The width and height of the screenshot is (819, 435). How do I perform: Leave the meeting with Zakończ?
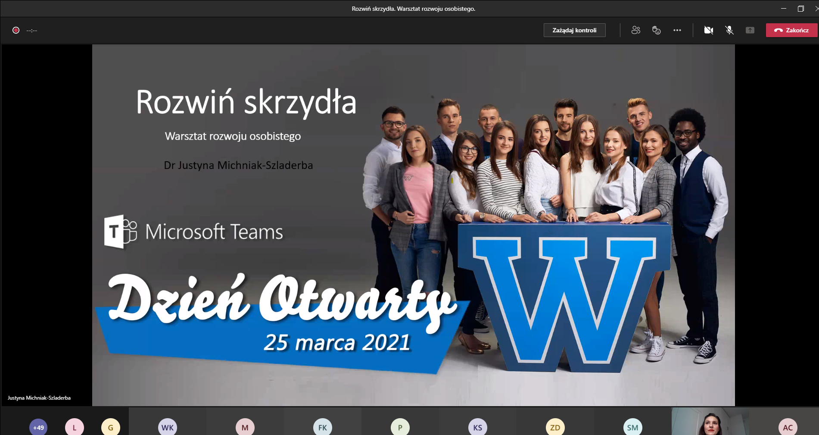point(791,30)
